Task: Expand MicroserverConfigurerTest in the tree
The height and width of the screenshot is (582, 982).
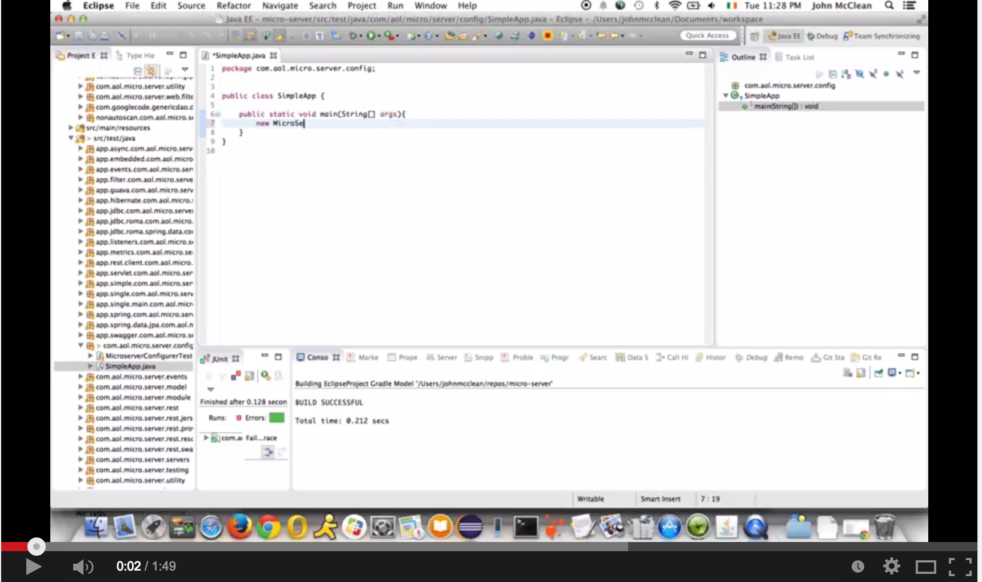Action: 90,356
